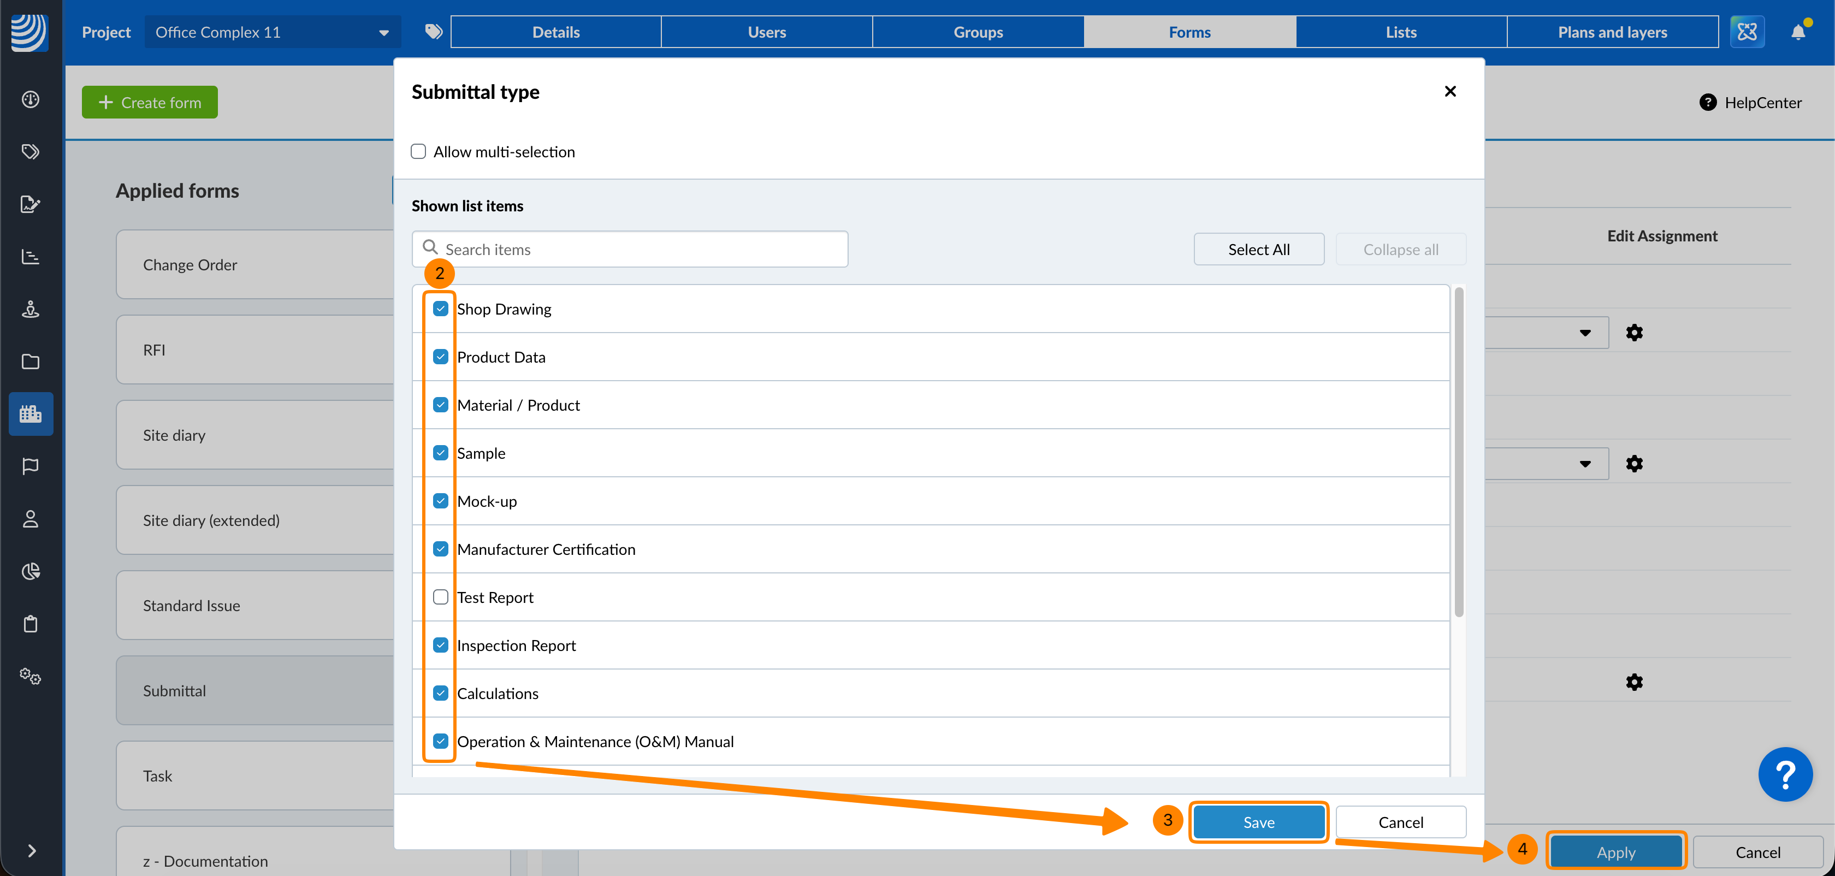Expand the first assignment dropdown arrow
The width and height of the screenshot is (1835, 876).
1584,333
